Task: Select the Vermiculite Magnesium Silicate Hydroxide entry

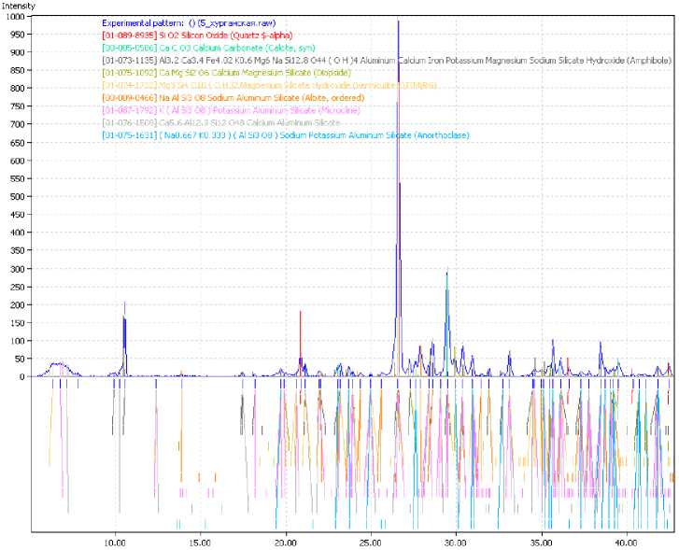Action: (269, 85)
